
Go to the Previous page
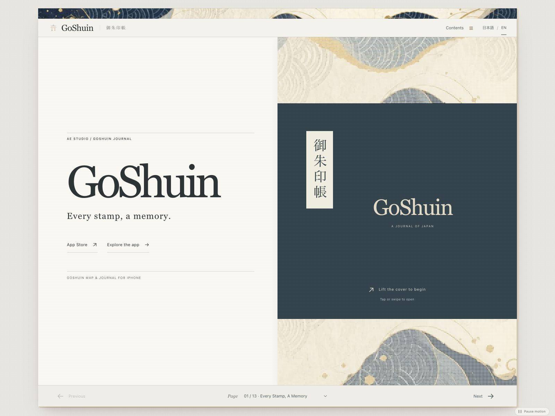pyautogui.click(x=71, y=396)
